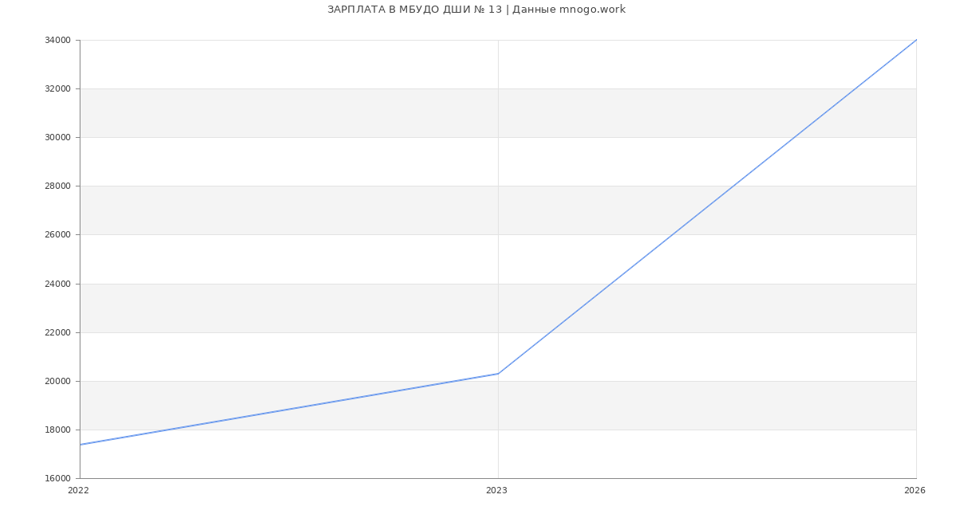The height and width of the screenshot is (518, 956).
Task: Click the chart title mentioning mnogo.work
Action: click(x=476, y=10)
